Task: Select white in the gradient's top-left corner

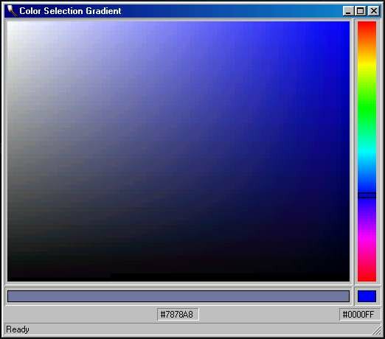Action: (x=10, y=24)
